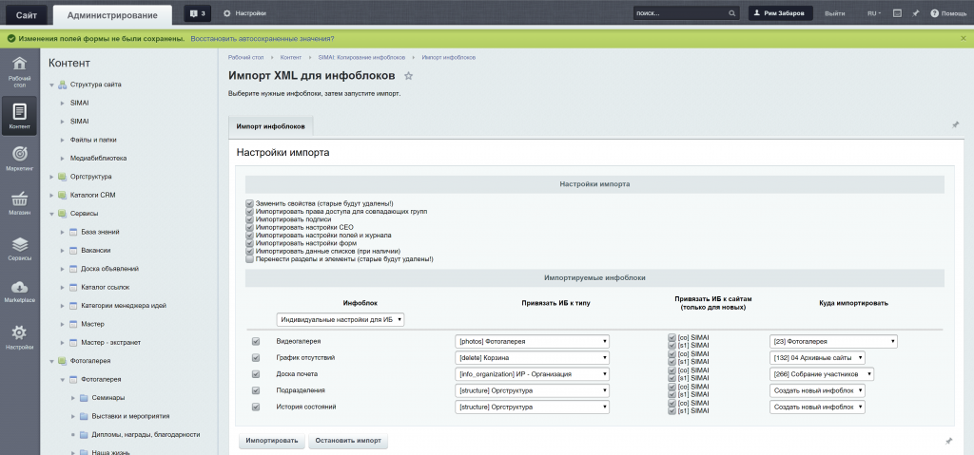This screenshot has height=455, width=974.
Task: Toggle 'Заменить свойства' checkbox
Action: tap(250, 203)
